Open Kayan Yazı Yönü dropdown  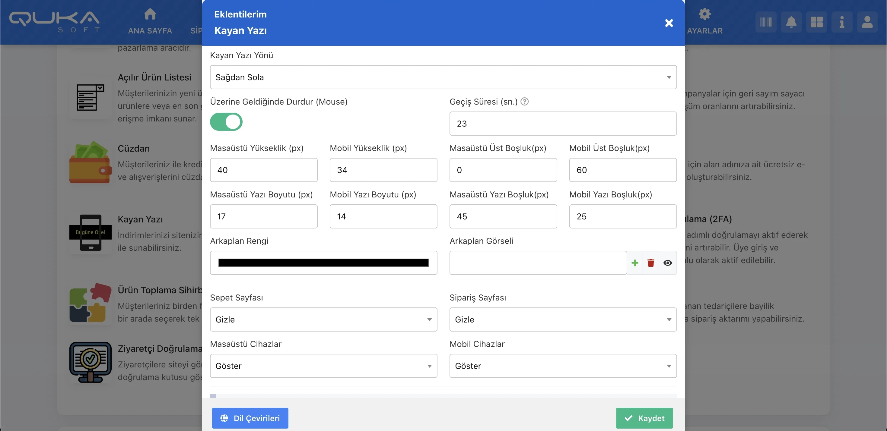(443, 77)
